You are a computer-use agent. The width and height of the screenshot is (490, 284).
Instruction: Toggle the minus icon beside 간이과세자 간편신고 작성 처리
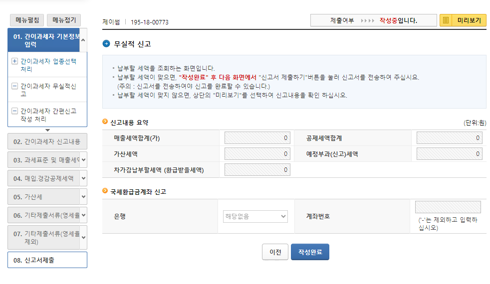coord(14,111)
